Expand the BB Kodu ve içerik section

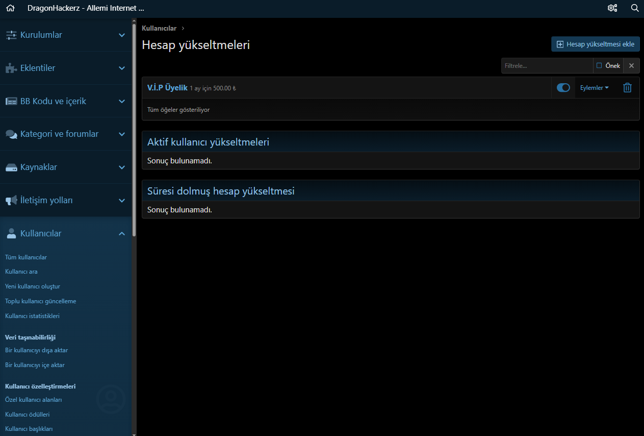122,101
